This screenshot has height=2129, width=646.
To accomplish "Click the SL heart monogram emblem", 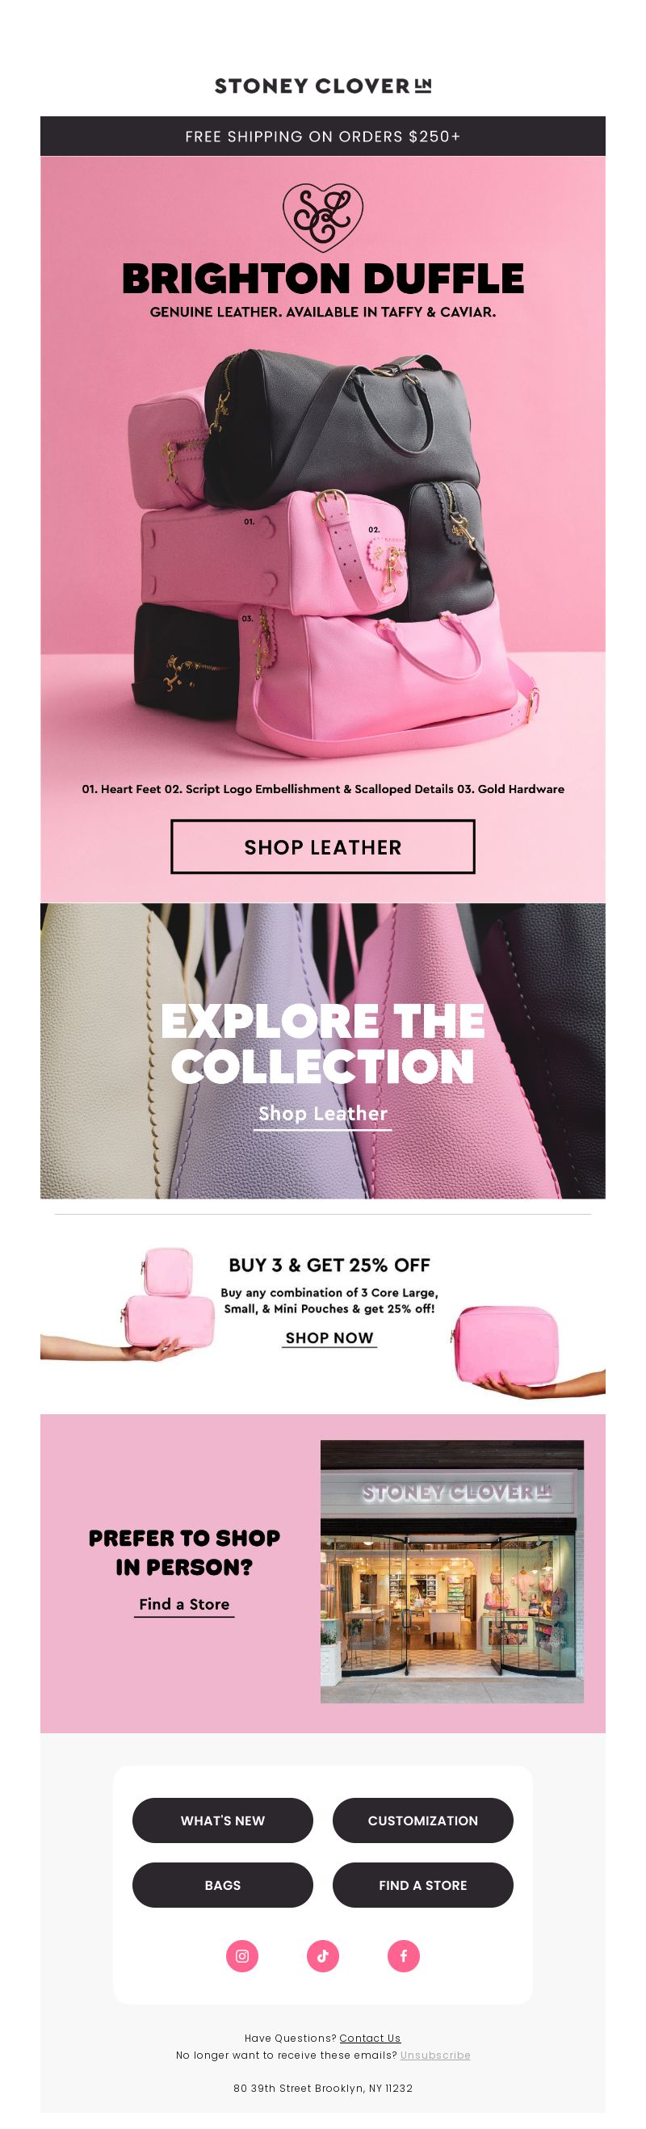I will pos(323,217).
